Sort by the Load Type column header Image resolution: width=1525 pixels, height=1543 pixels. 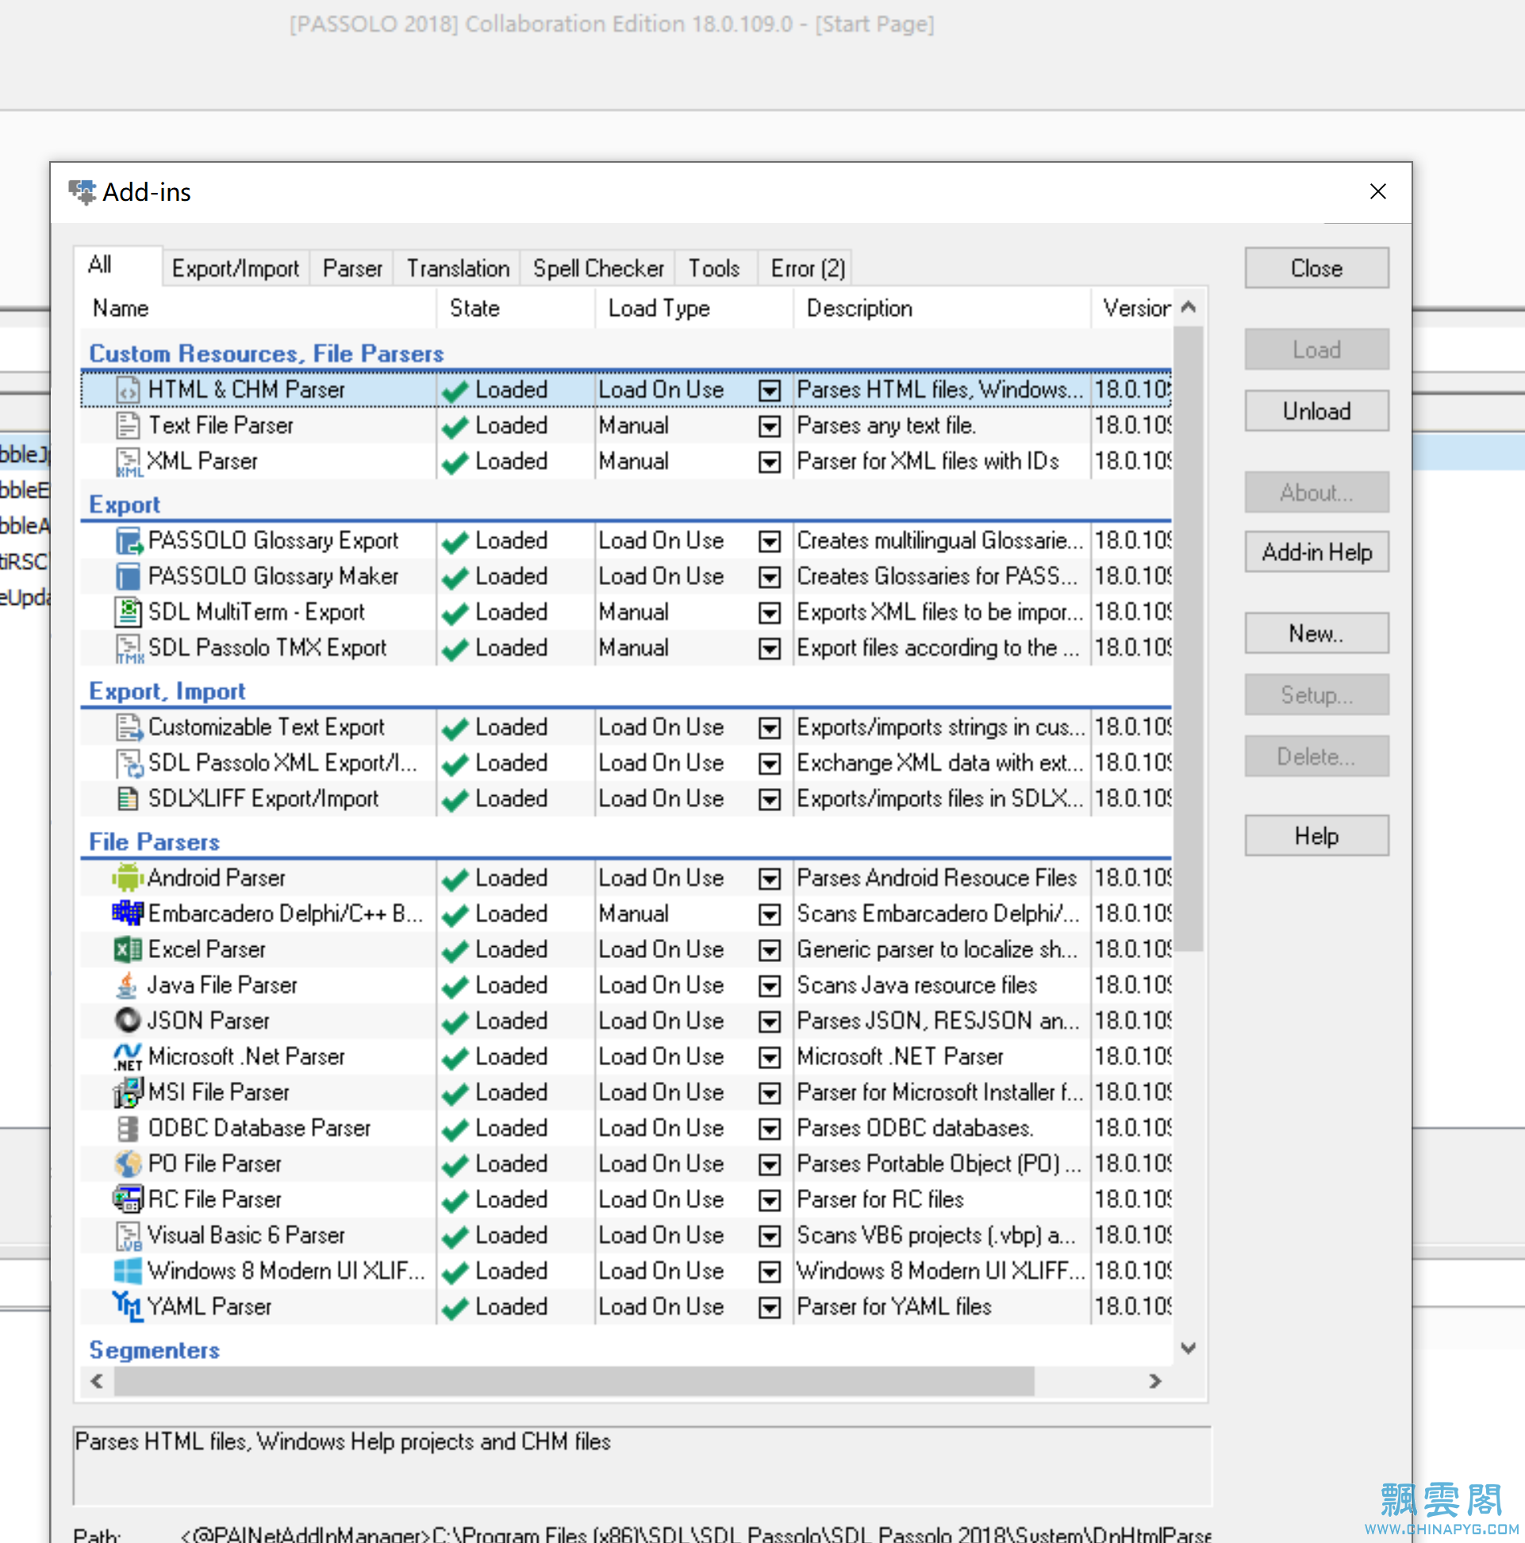point(693,308)
